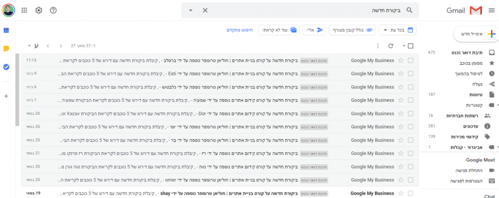Open Settings gear icon
Image resolution: width=499 pixels, height=198 pixels.
(x=39, y=10)
